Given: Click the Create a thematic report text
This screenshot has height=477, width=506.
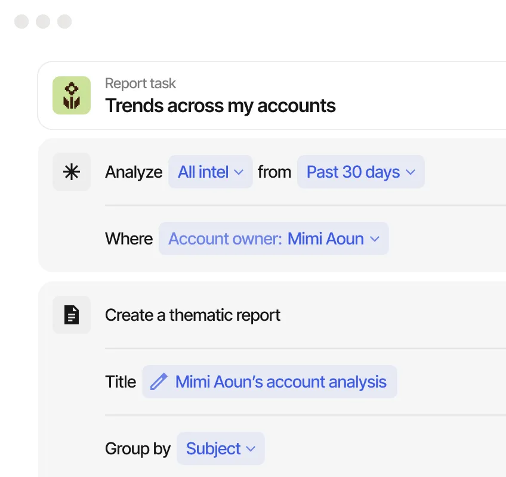Looking at the screenshot, I should tap(193, 315).
